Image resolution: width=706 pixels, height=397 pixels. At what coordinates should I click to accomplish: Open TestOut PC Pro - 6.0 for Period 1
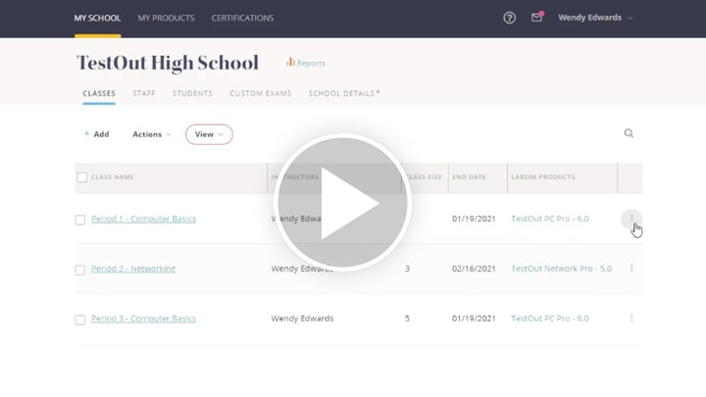[550, 219]
